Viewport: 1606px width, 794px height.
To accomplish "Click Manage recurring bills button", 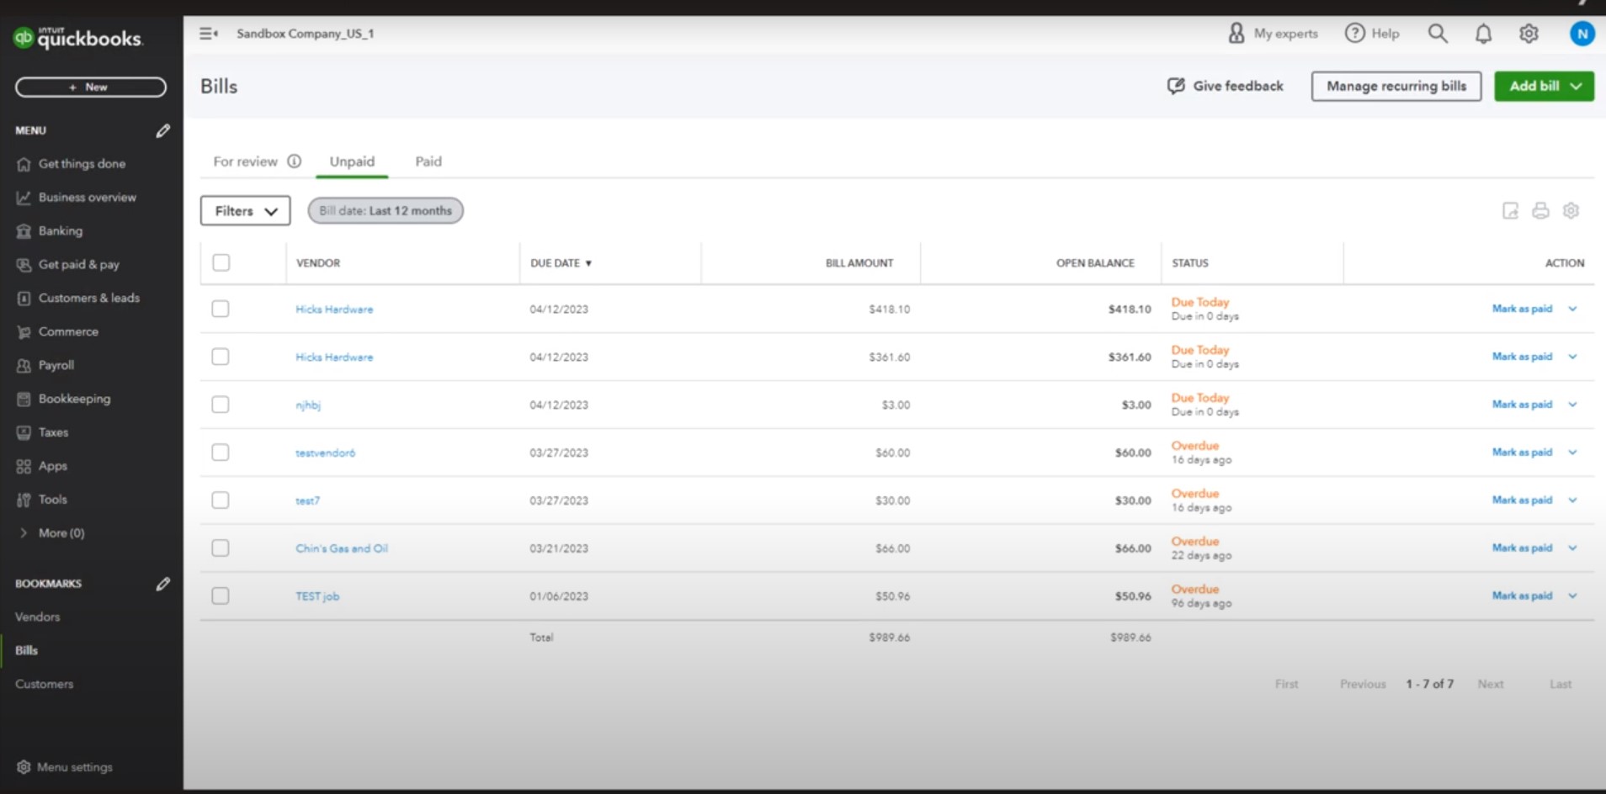I will click(x=1396, y=87).
